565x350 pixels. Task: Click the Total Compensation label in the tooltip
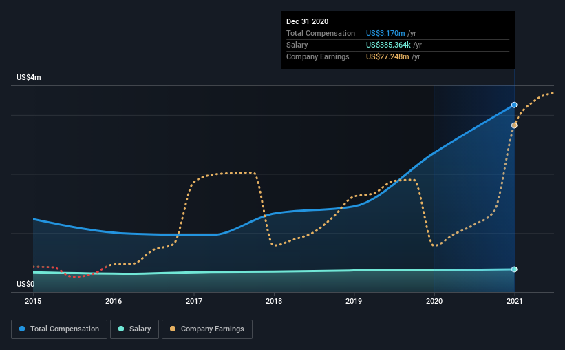tap(321, 33)
